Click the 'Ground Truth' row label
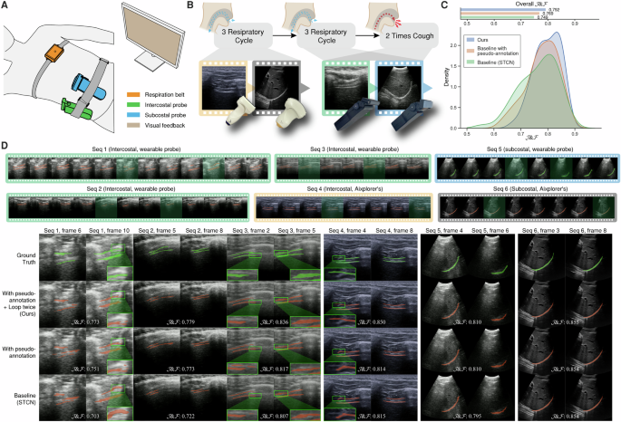 [x=26, y=259]
